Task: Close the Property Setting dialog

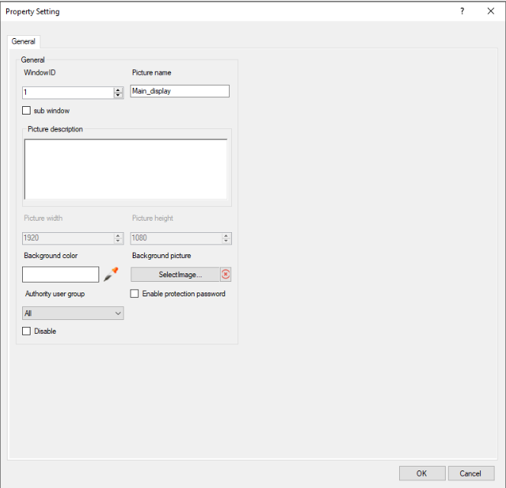Action: tap(490, 11)
